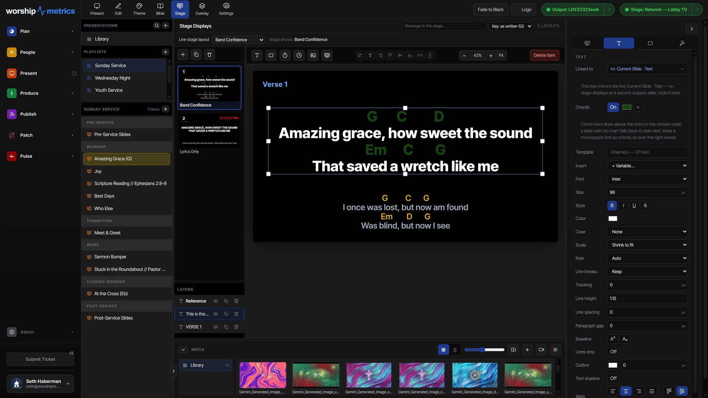Open the Output LEN E2323swA button
The image size is (708, 398).
(x=573, y=10)
